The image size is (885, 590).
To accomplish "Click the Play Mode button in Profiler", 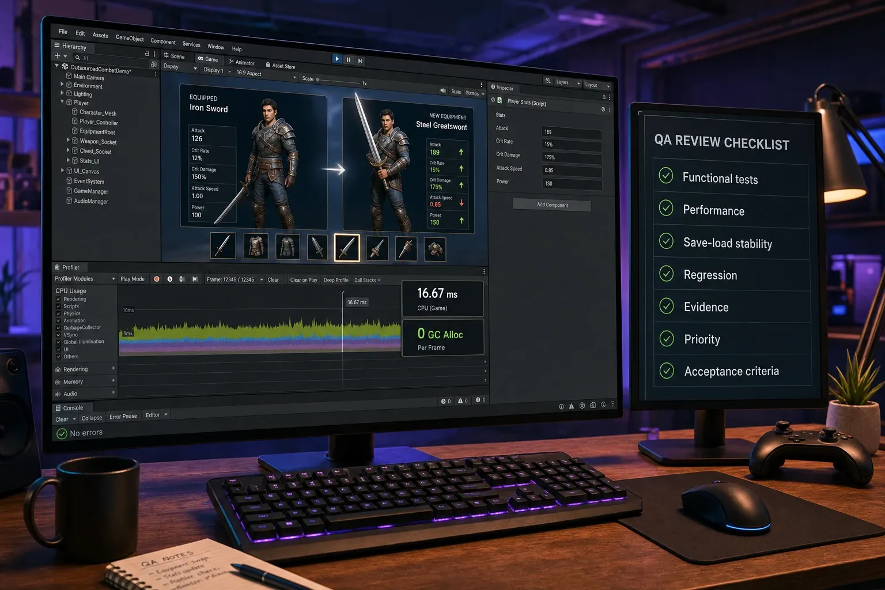I will (x=133, y=279).
